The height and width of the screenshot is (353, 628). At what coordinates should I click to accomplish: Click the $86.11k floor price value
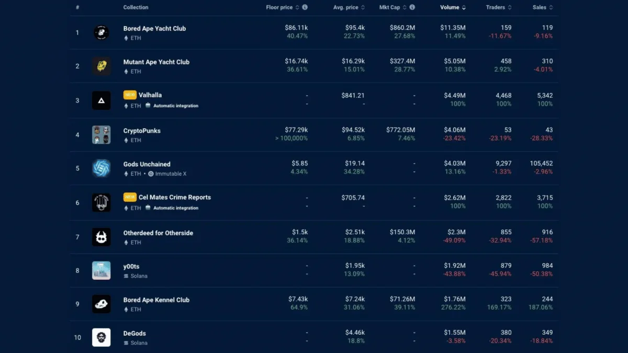click(296, 27)
